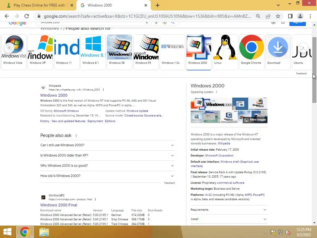The image size is (317, 238).
Task: Open People also ask options menu
Action: point(76,136)
